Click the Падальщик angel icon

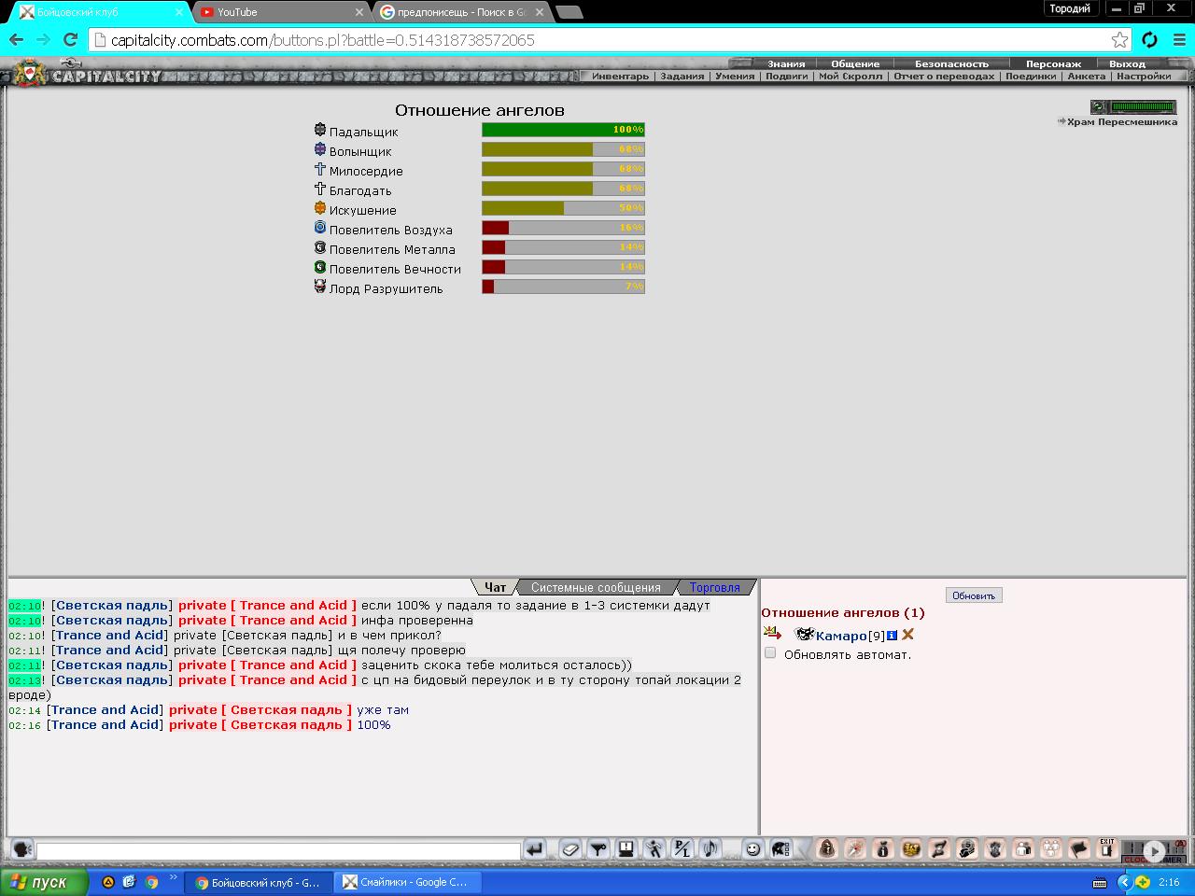tap(320, 130)
